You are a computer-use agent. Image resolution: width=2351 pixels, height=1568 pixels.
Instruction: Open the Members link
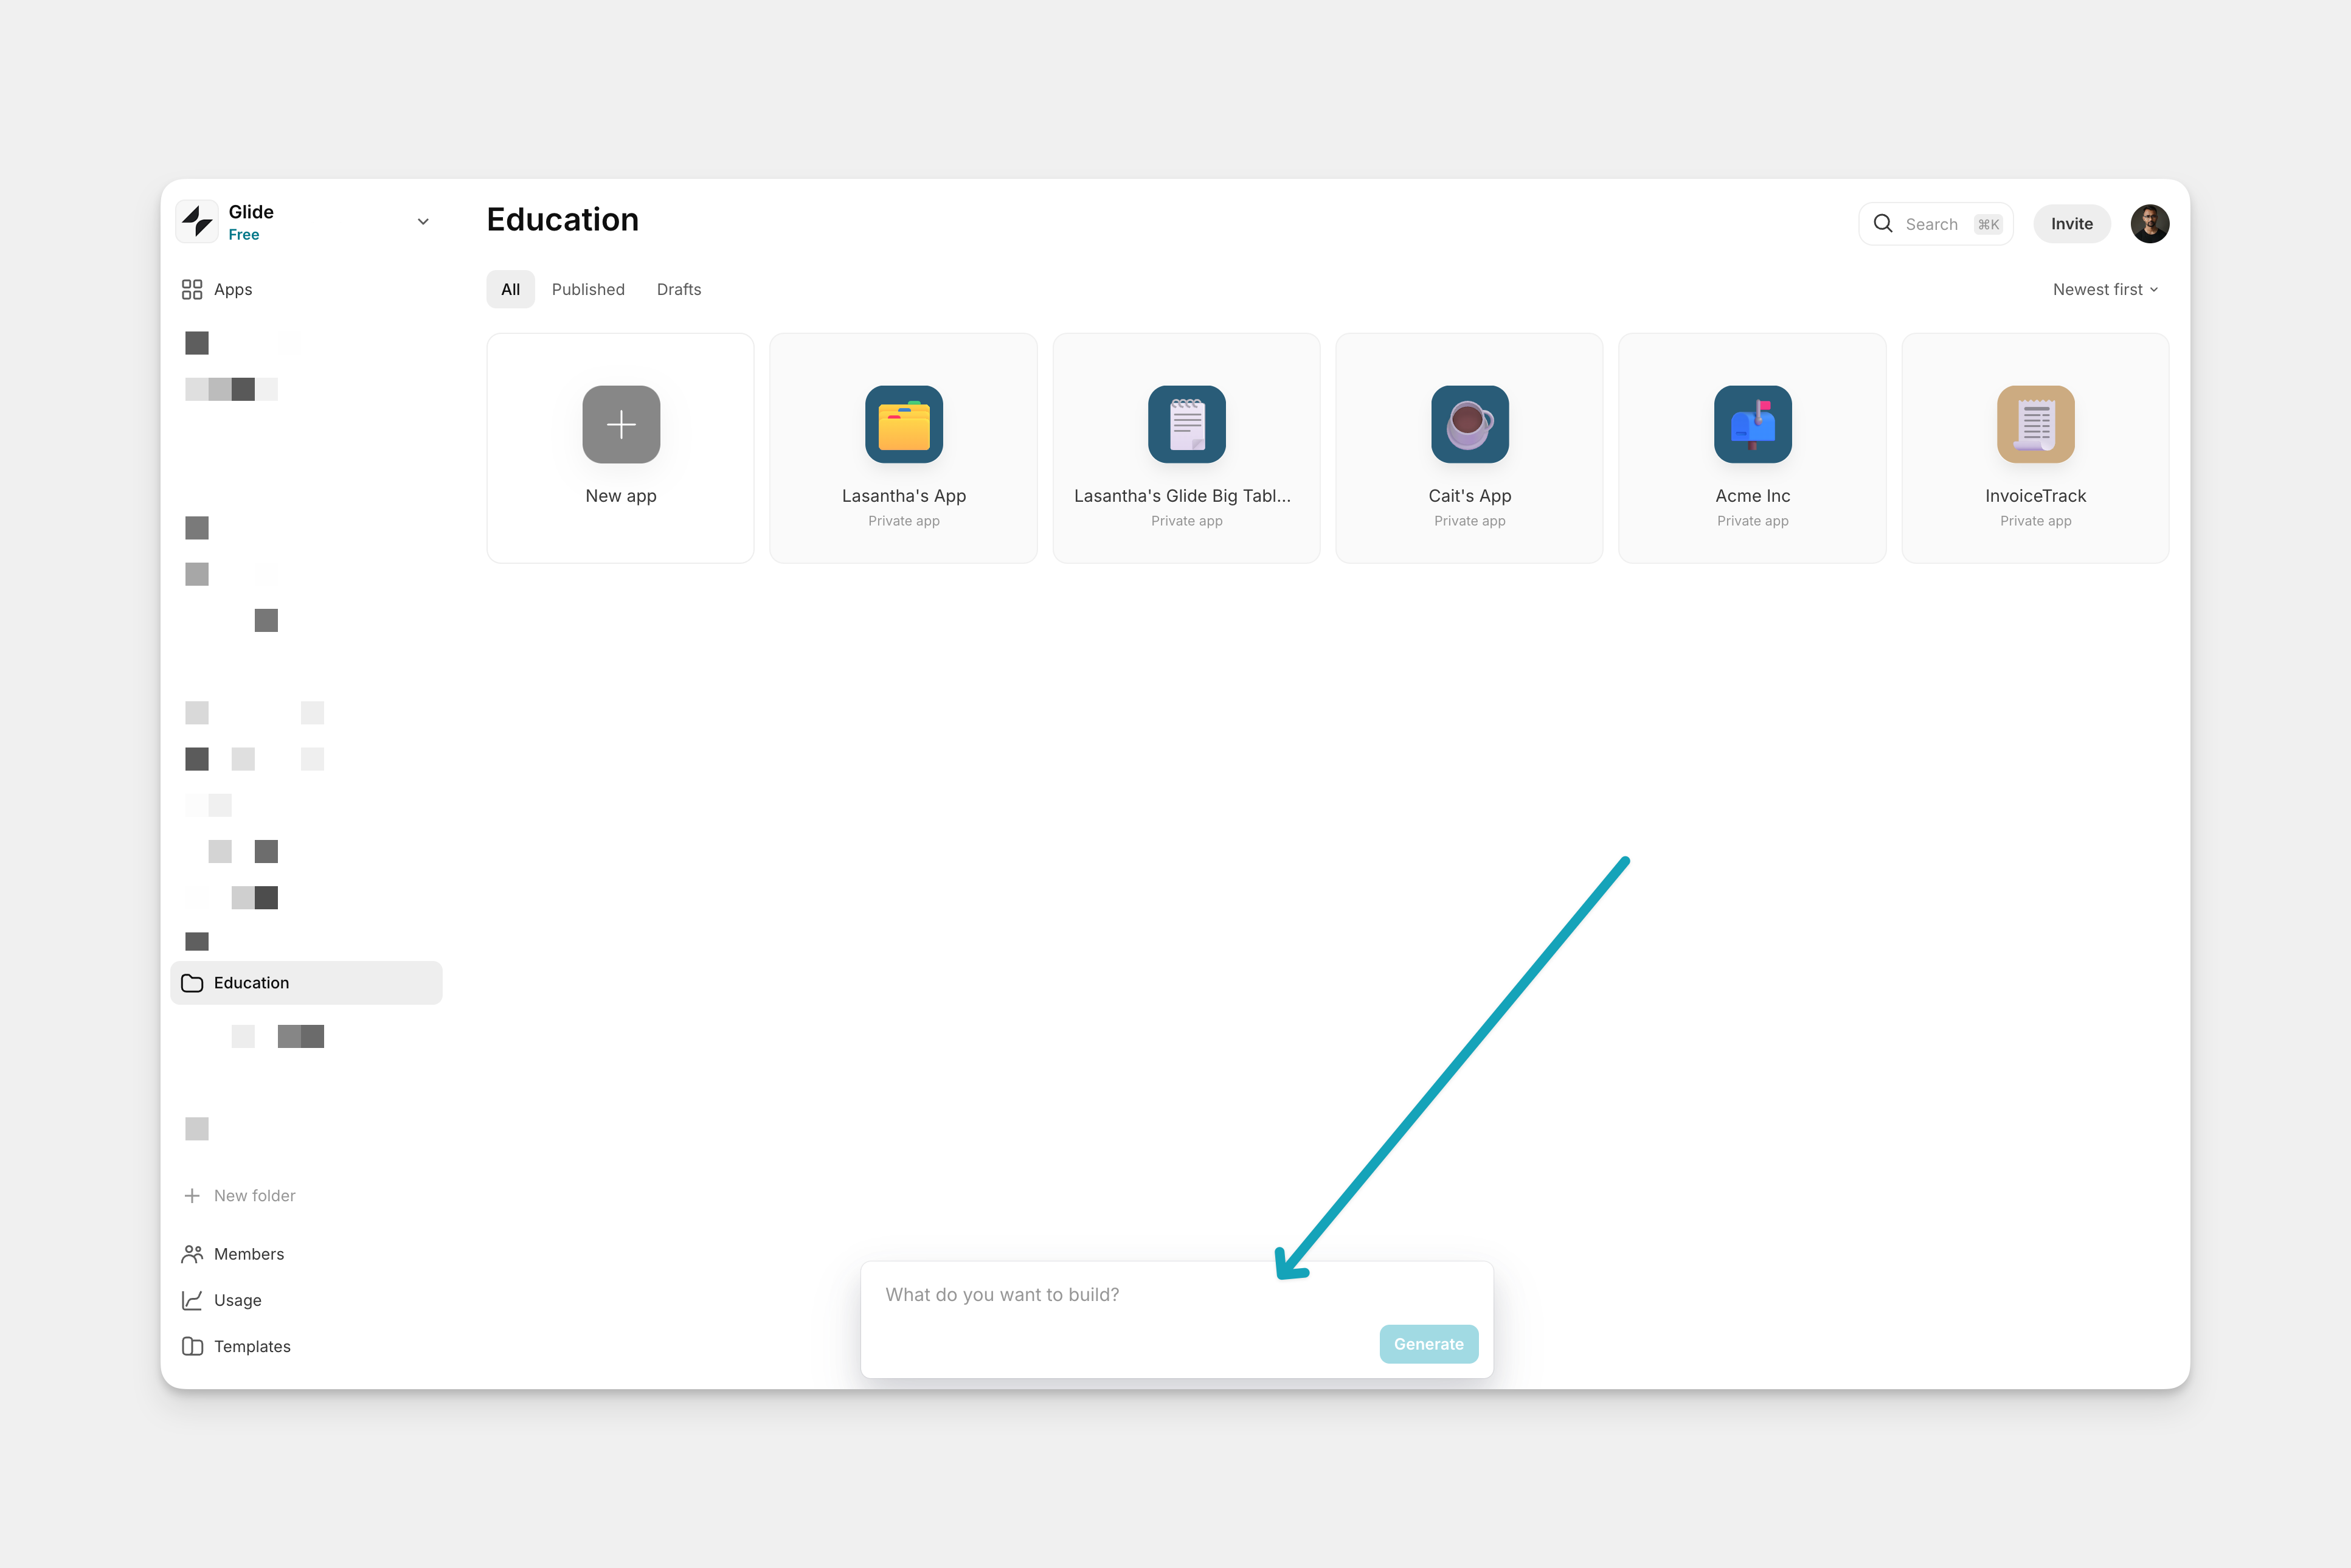click(249, 1254)
